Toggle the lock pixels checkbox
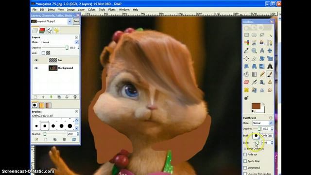The width and height of the screenshot is (311, 175). click(x=43, y=53)
